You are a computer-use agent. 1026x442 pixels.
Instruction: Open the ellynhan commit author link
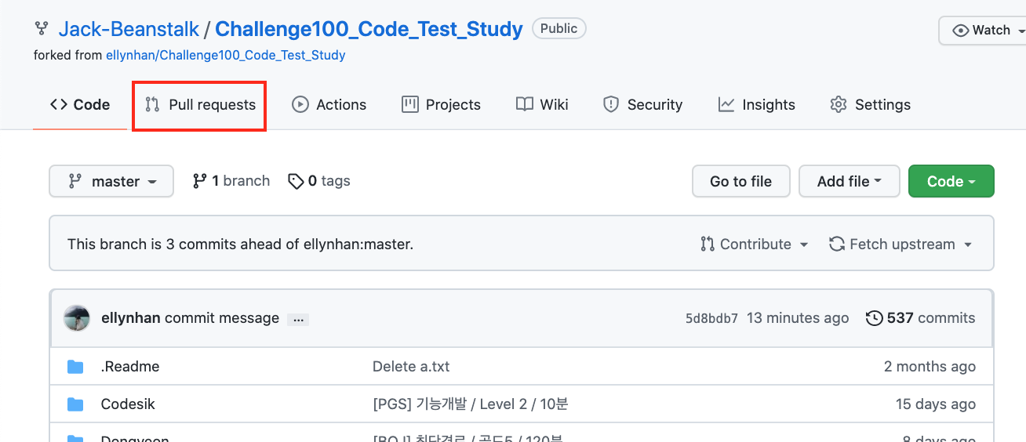131,318
